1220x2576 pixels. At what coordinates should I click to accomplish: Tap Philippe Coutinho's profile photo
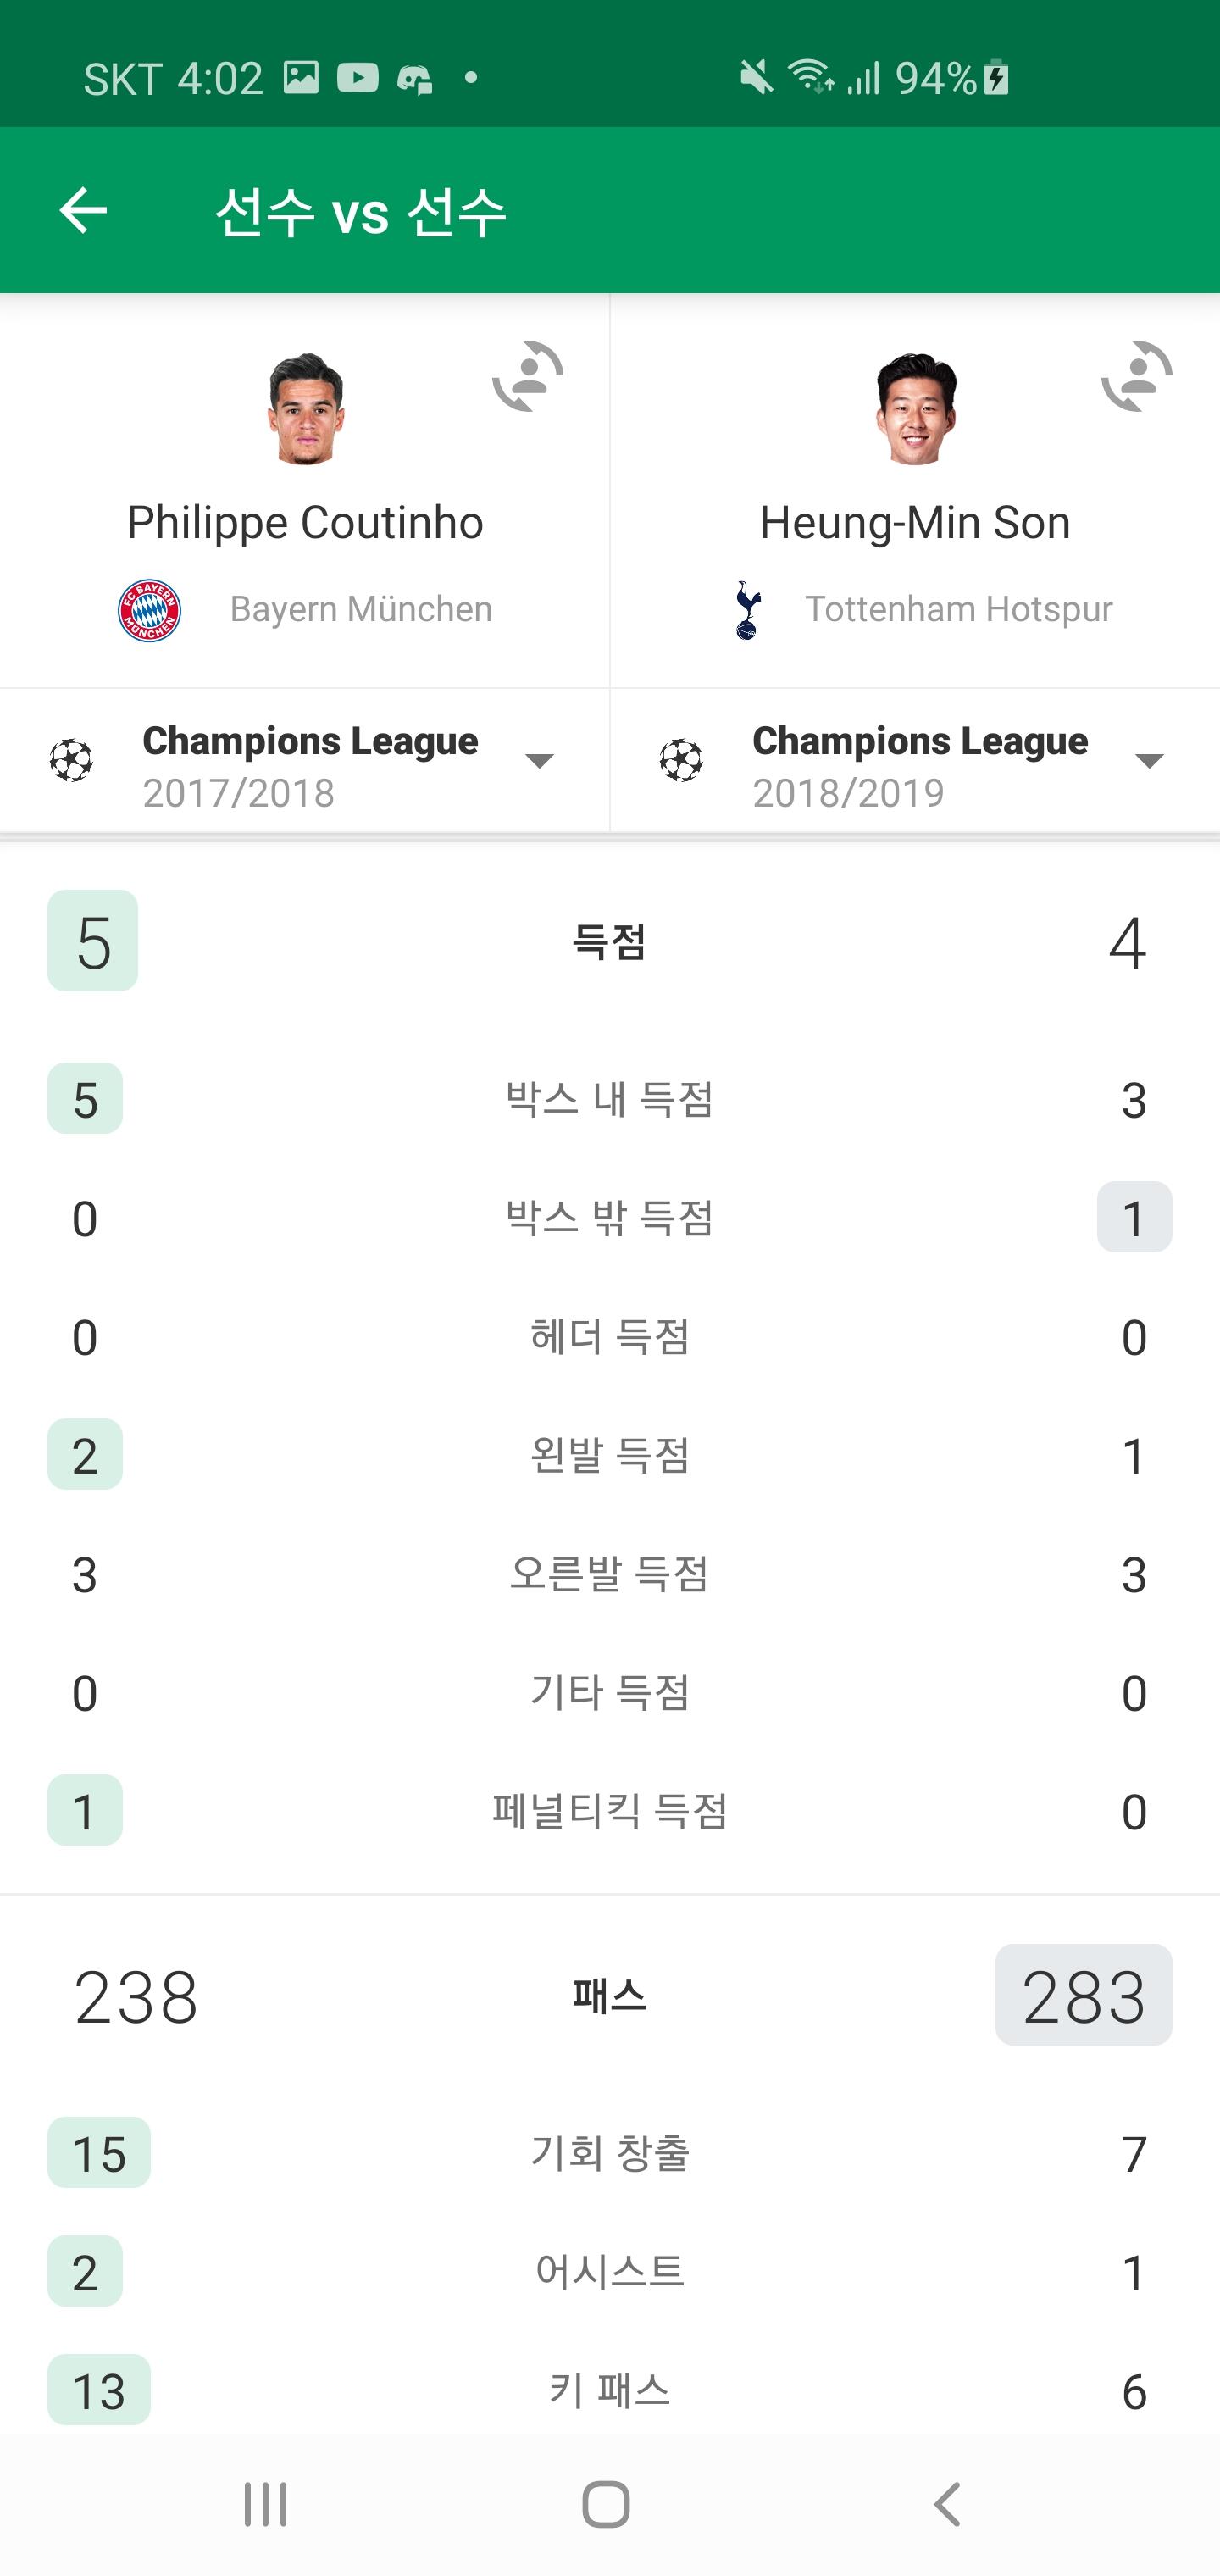pyautogui.click(x=305, y=408)
